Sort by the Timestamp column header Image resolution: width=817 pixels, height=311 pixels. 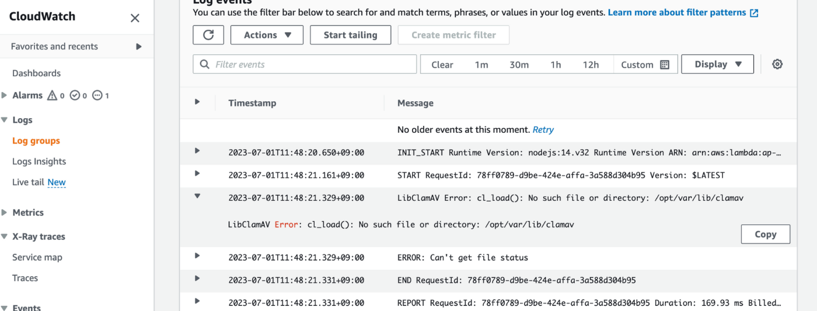click(x=252, y=103)
